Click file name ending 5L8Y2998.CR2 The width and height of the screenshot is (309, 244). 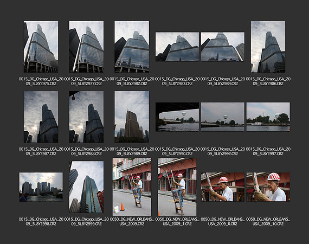click(41, 222)
